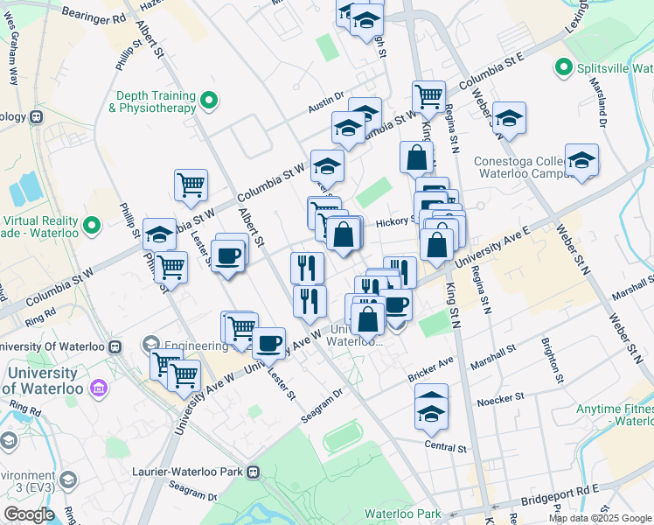Click the Laurier-Waterloo Park transit station icon
Image resolution: width=654 pixels, height=525 pixels.
pos(254,472)
